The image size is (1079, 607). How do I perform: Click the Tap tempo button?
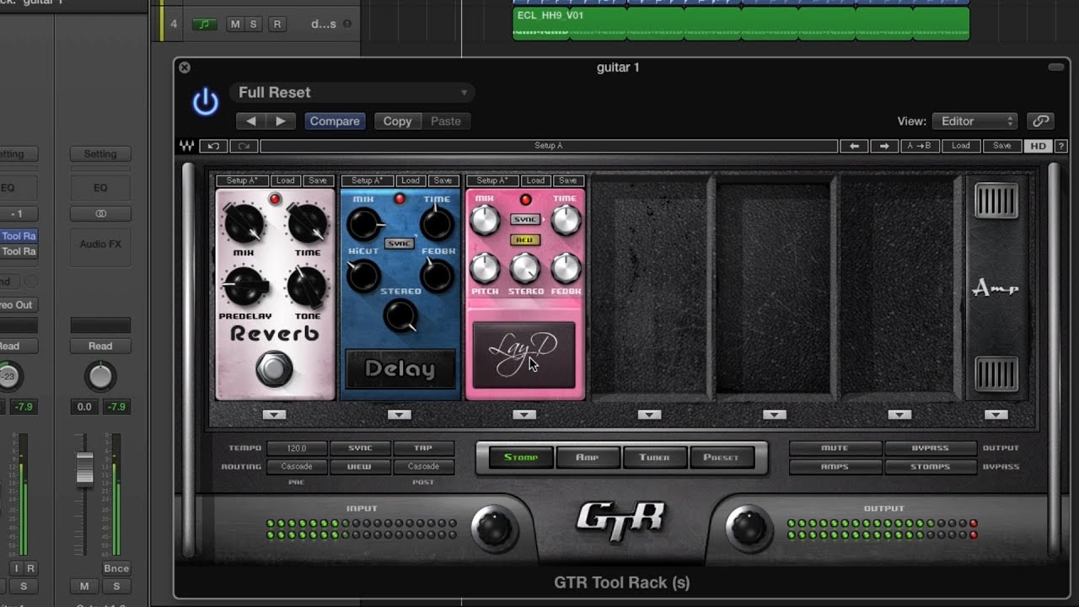point(423,448)
